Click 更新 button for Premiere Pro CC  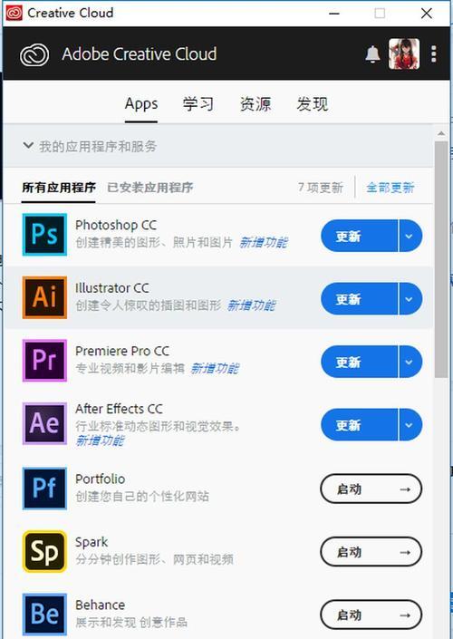pyautogui.click(x=360, y=362)
